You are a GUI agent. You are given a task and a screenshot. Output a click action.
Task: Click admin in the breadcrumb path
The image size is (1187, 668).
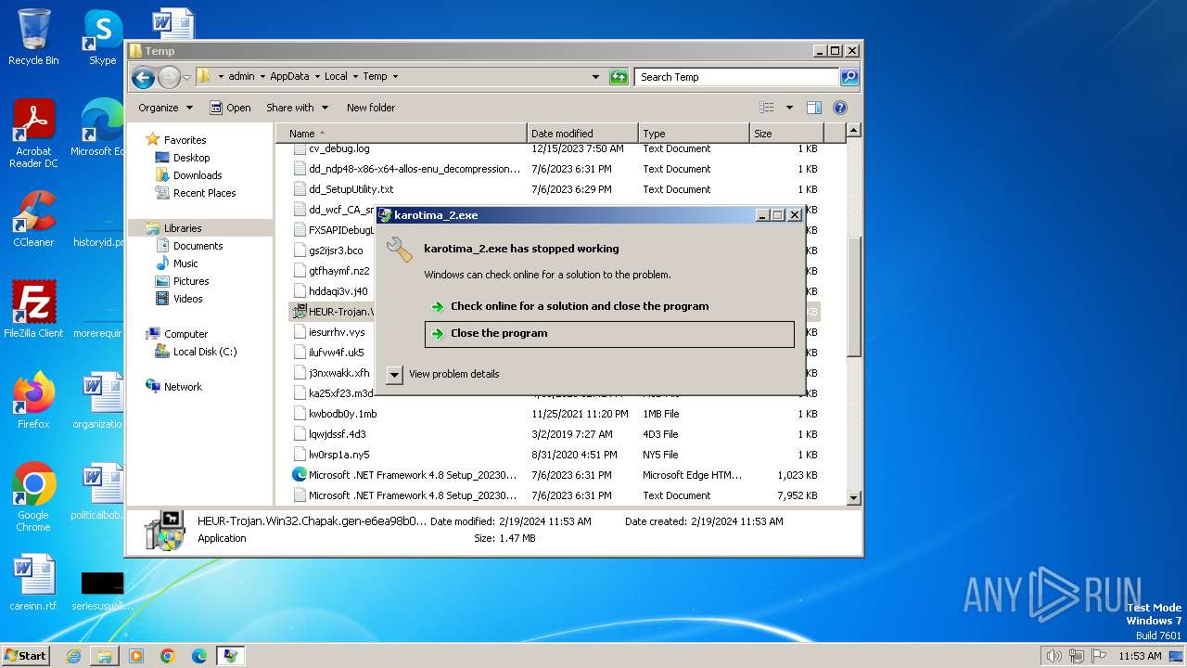click(x=241, y=77)
